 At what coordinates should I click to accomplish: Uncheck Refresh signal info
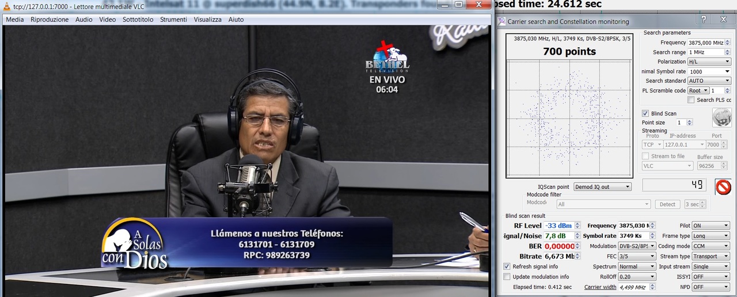pos(507,266)
